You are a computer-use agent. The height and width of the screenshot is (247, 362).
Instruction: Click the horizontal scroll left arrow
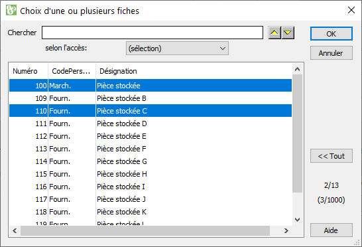(15, 230)
